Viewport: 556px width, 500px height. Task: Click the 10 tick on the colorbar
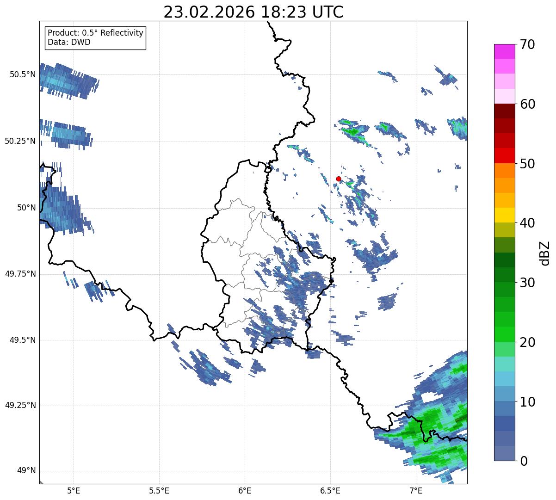pyautogui.click(x=527, y=402)
